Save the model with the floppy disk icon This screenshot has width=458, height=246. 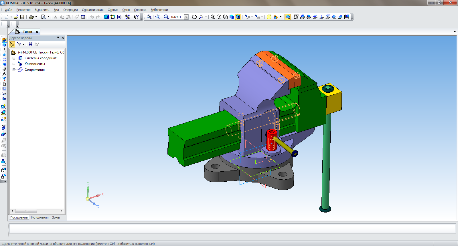click(22, 17)
